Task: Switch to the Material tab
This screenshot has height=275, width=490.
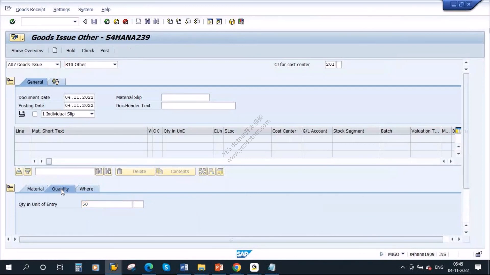Action: pyautogui.click(x=35, y=189)
